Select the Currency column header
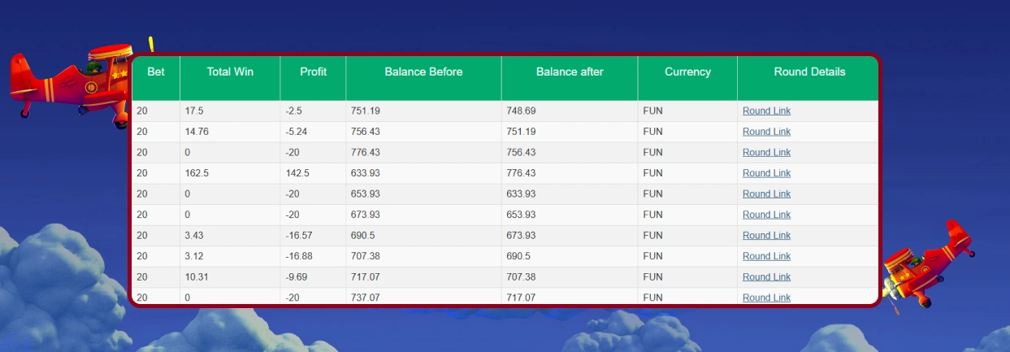Viewport: 1010px width, 352px height. click(687, 72)
